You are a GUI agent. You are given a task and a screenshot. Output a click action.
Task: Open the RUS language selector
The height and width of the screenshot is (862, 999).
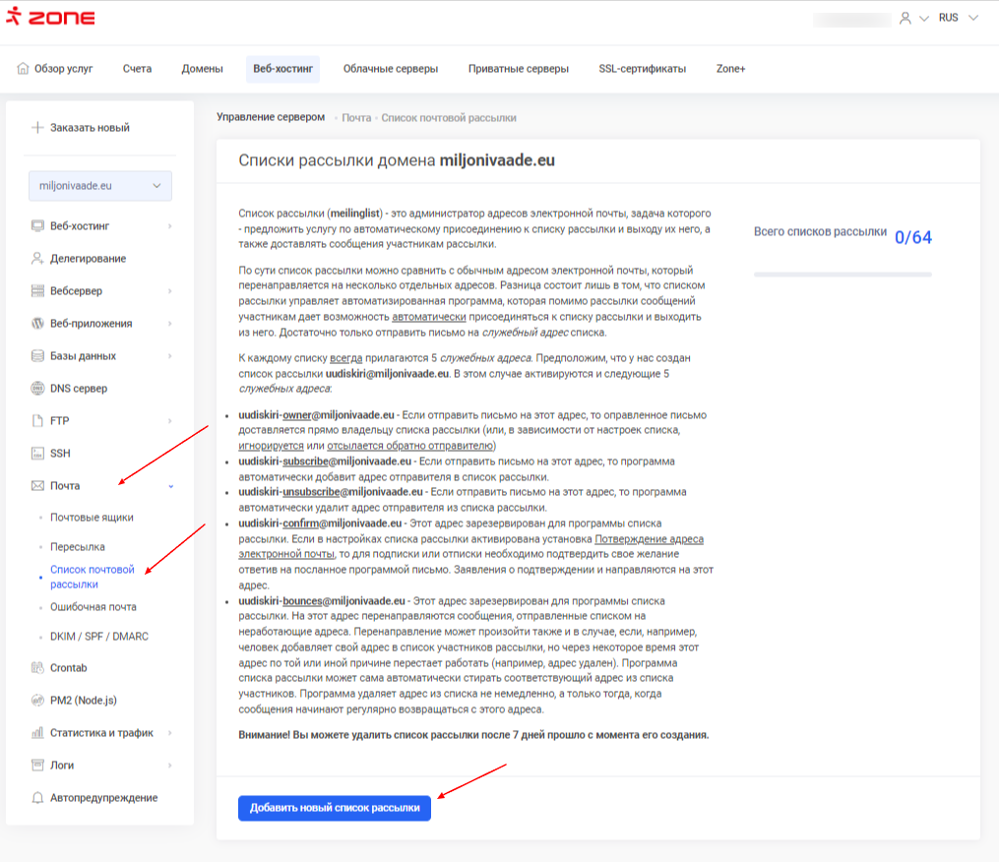[958, 18]
